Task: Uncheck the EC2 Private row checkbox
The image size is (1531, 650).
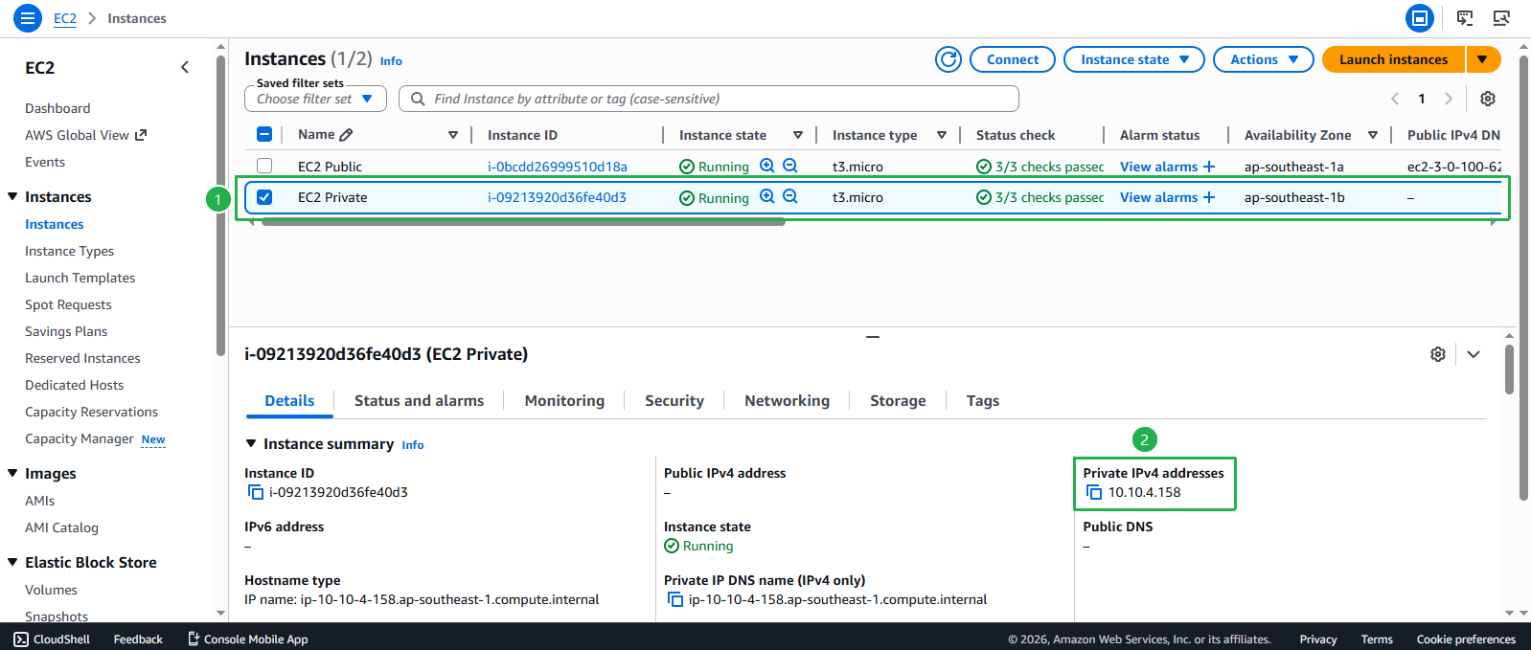Action: [x=264, y=197]
